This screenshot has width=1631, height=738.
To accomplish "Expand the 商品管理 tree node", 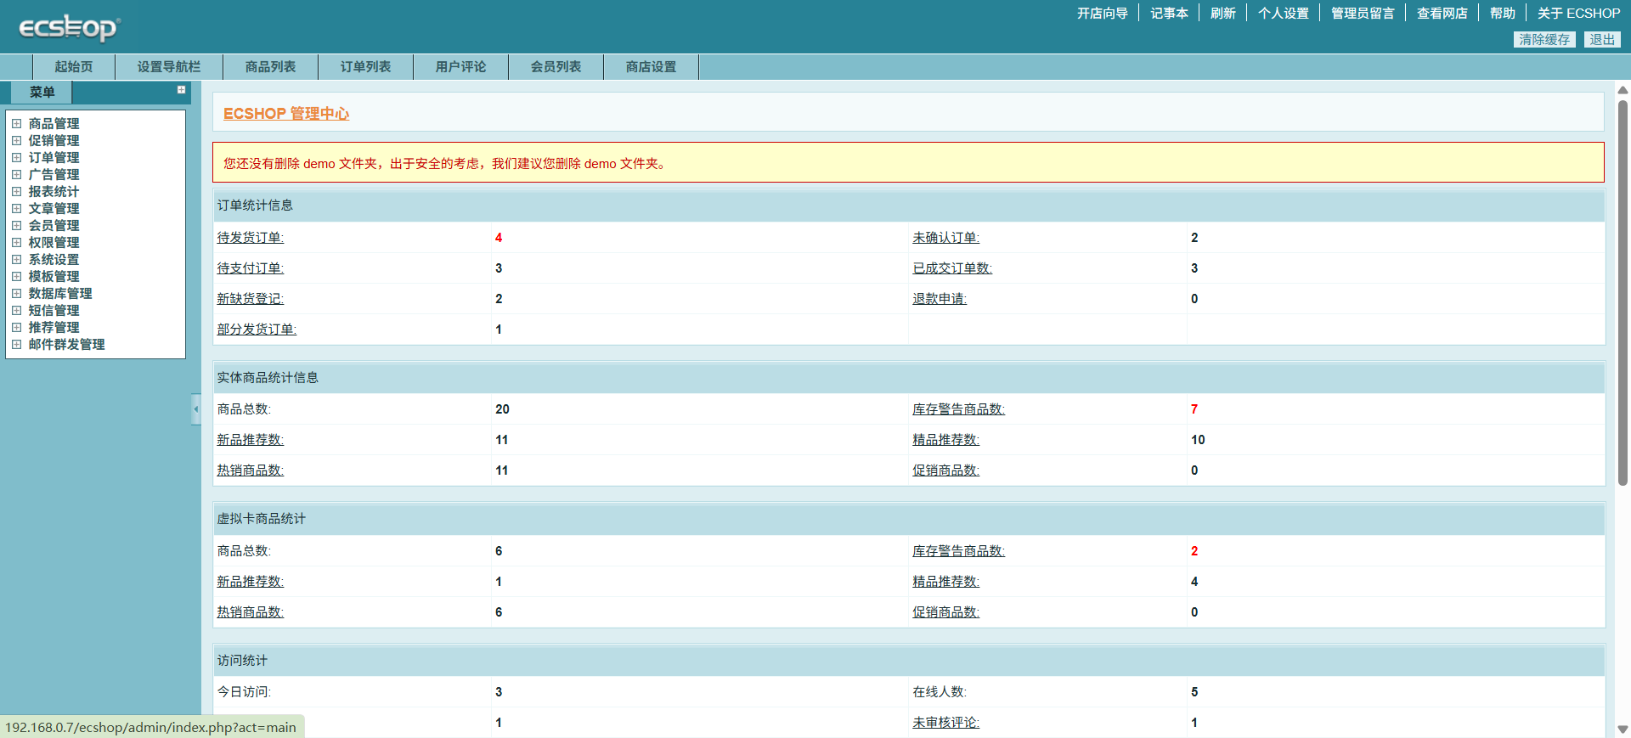I will point(16,124).
